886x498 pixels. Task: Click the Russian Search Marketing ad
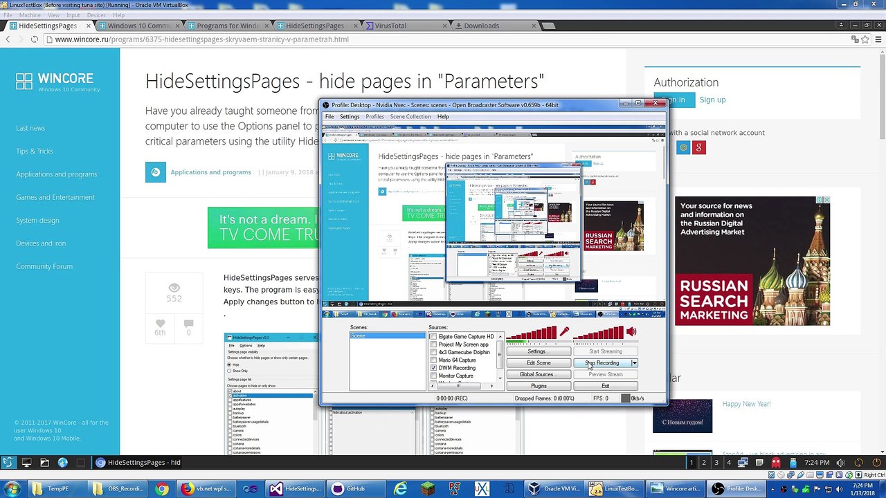(752, 261)
